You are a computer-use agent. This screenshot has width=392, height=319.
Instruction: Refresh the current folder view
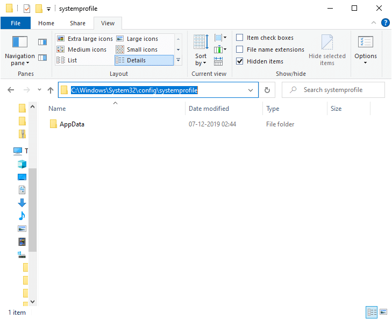[x=267, y=90]
